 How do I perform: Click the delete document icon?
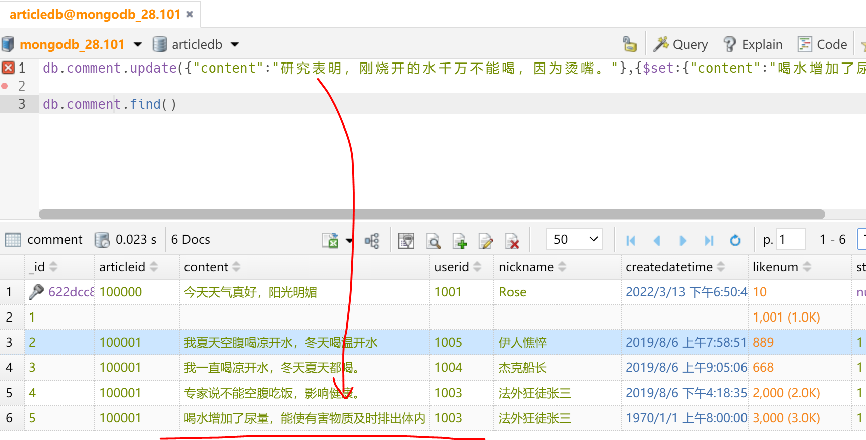pyautogui.click(x=512, y=241)
